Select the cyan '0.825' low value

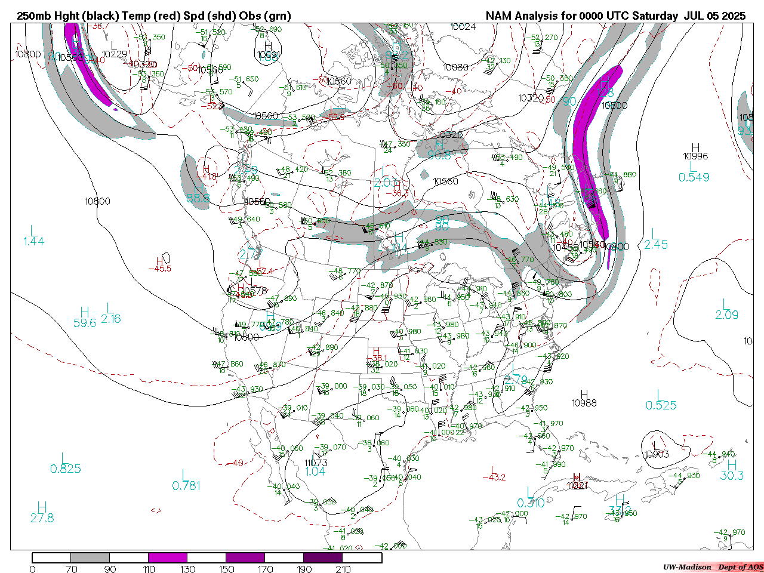[66, 469]
